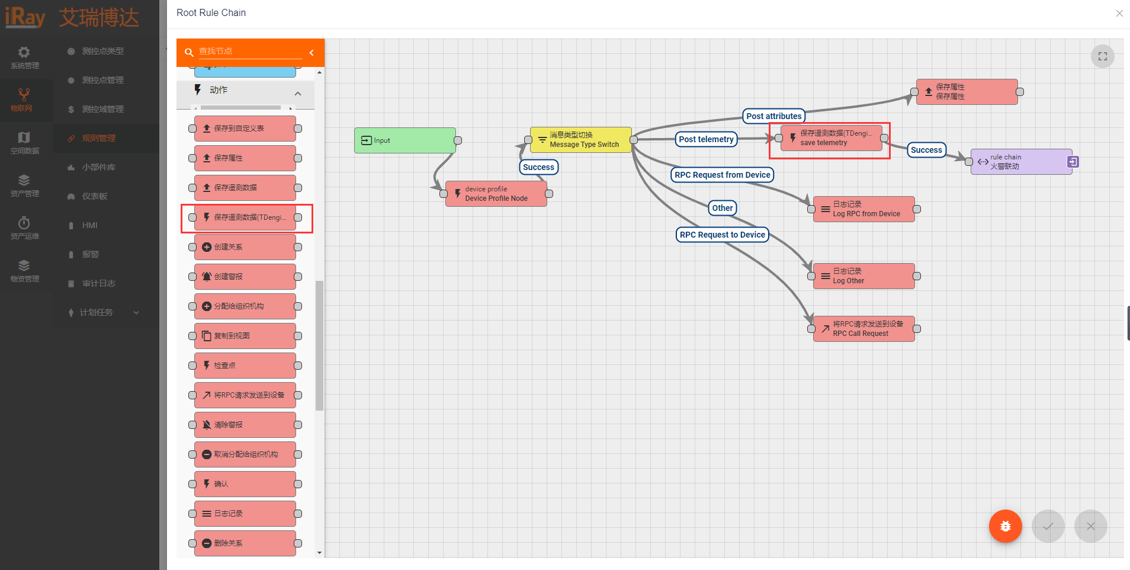The width and height of the screenshot is (1130, 570).
Task: Select the 删除关系 palette node
Action: point(245,543)
